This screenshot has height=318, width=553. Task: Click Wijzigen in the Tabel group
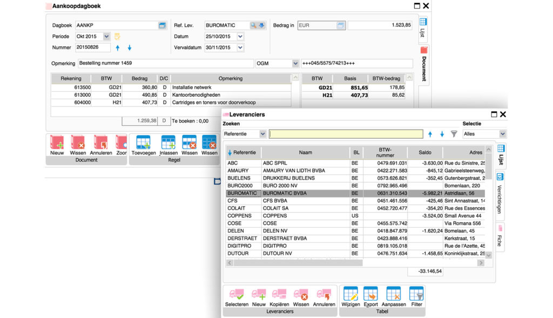(350, 297)
